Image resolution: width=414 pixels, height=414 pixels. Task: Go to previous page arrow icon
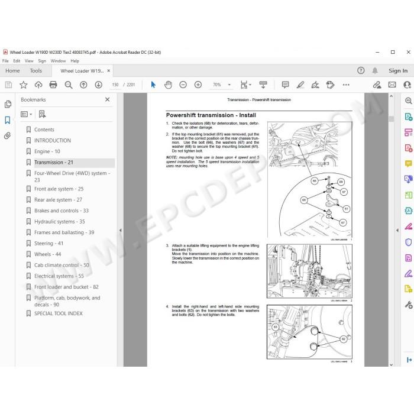83,85
